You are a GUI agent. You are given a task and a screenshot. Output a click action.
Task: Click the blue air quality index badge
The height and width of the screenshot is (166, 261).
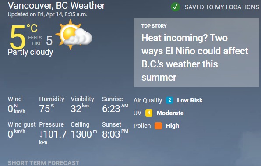coord(169,100)
